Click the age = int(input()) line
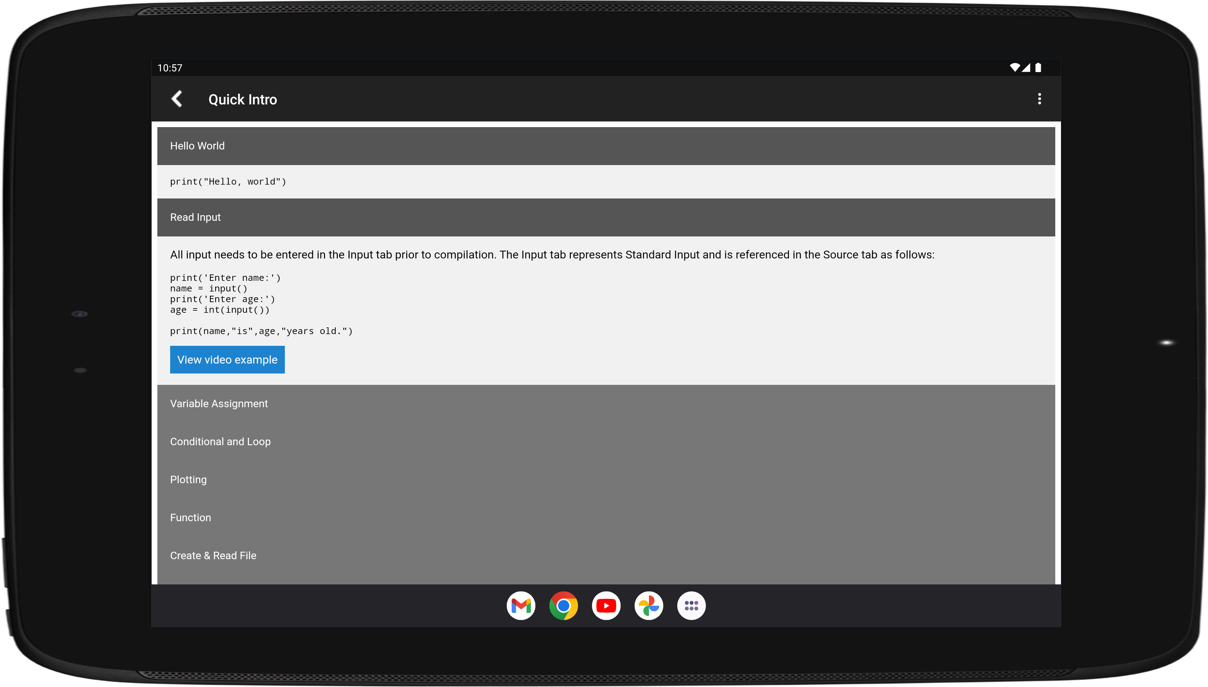 pos(220,310)
